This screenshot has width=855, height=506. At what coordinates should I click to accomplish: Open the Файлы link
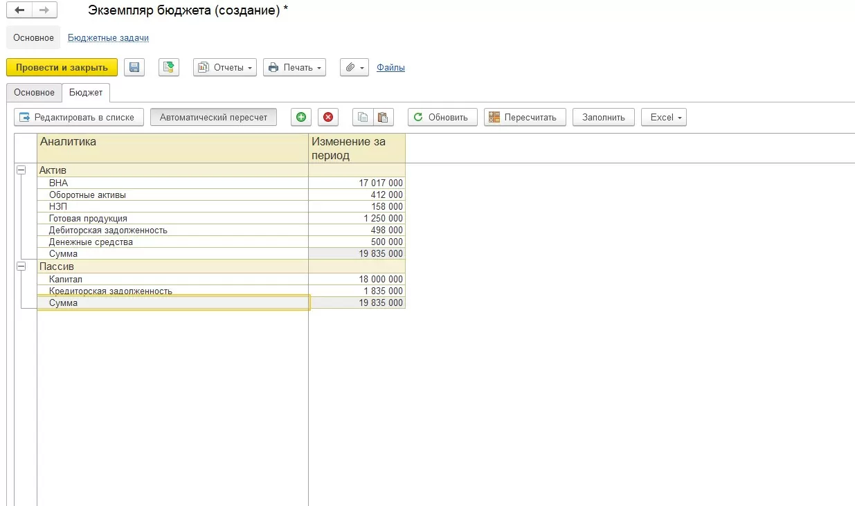(x=390, y=68)
